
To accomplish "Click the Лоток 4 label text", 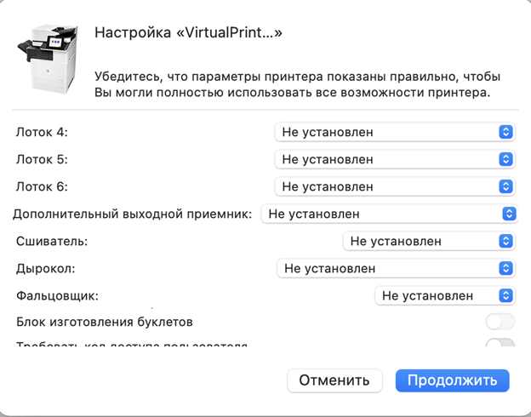I will pyautogui.click(x=42, y=132).
